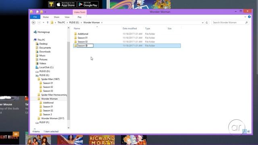The height and width of the screenshot is (145, 258).
Task: Open Music in the navigation pane
Action: click(42, 56)
